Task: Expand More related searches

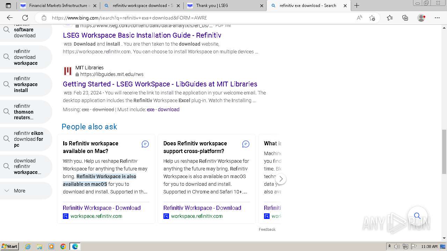Action: click(x=26, y=191)
